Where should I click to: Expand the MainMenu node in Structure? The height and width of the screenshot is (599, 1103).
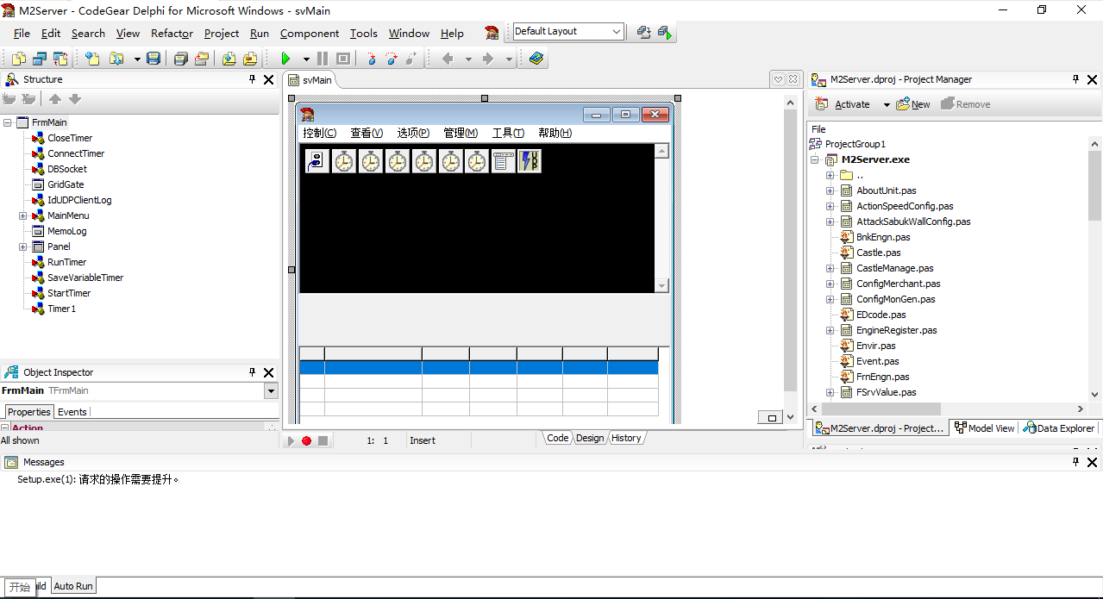tap(23, 215)
